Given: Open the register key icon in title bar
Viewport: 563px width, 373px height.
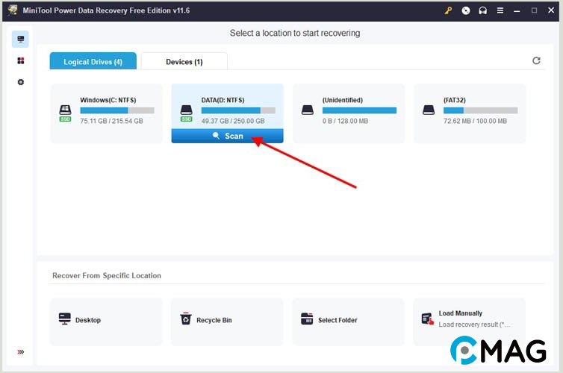Looking at the screenshot, I should (448, 10).
